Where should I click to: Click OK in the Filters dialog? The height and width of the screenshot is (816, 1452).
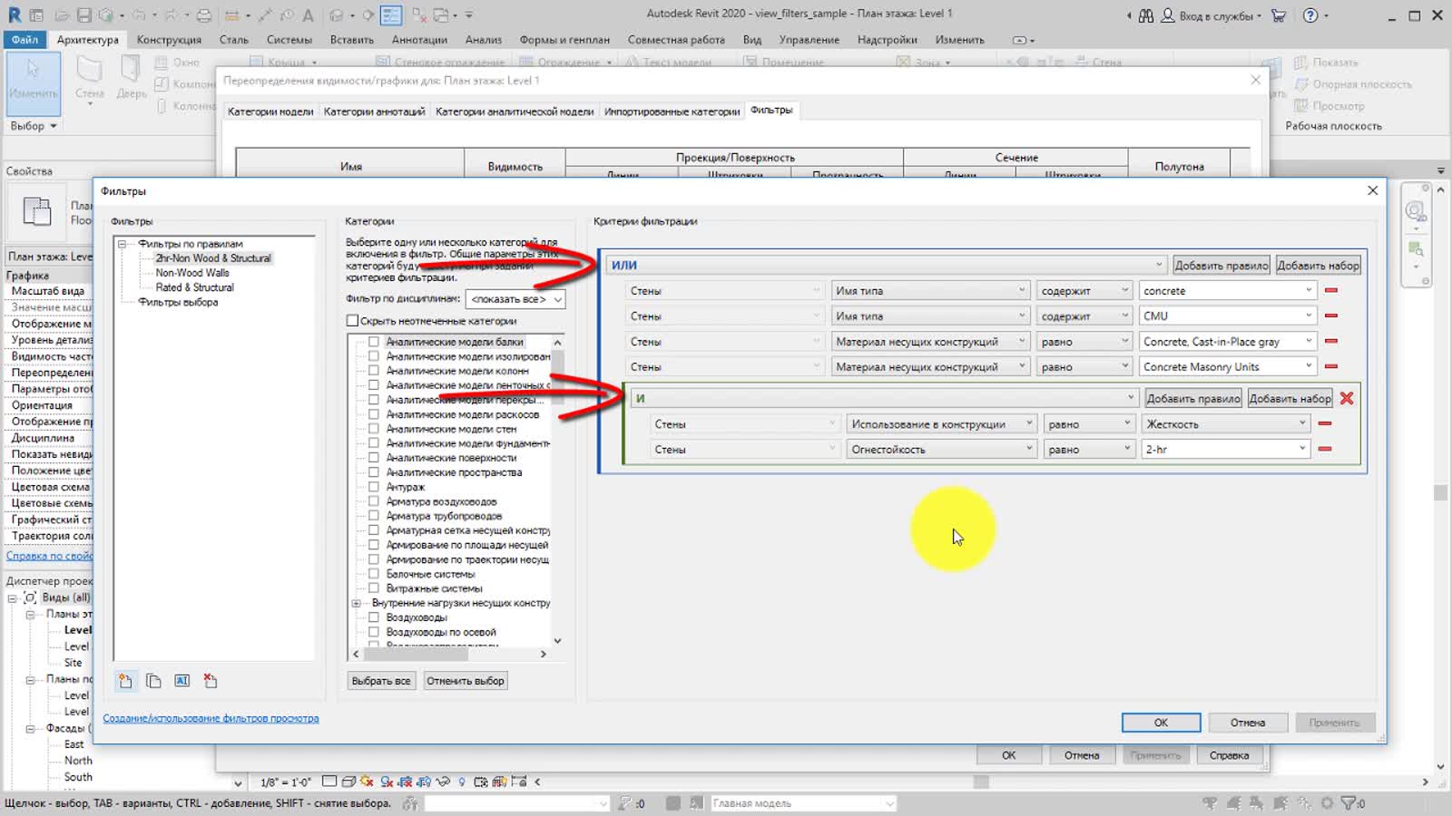(1161, 723)
